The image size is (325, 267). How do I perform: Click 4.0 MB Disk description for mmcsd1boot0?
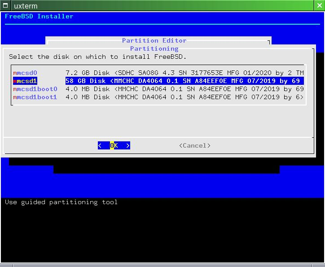184,89
